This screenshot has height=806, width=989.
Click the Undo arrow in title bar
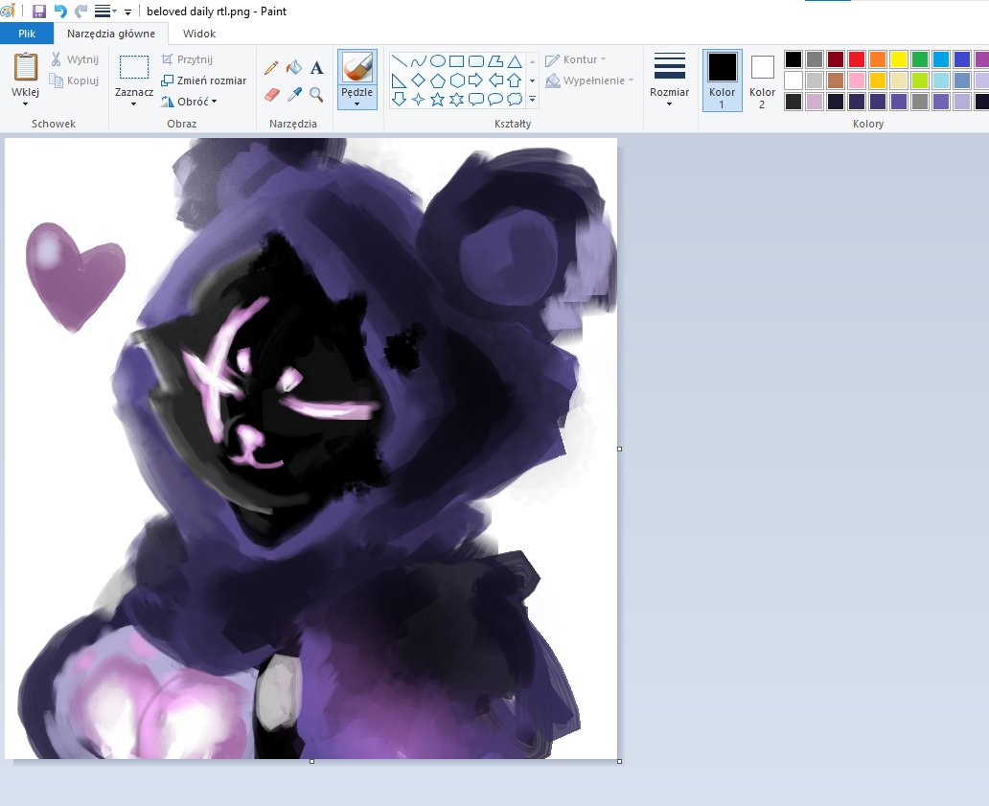60,12
